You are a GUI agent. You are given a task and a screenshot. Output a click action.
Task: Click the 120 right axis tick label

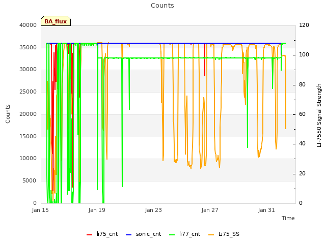[x=304, y=25]
